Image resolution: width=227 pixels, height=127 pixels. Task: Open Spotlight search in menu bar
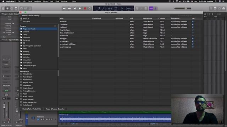point(216,1)
